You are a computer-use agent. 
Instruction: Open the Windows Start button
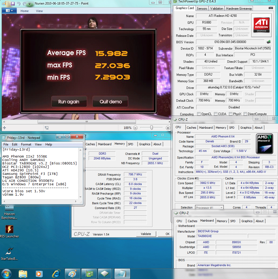(x=6, y=274)
